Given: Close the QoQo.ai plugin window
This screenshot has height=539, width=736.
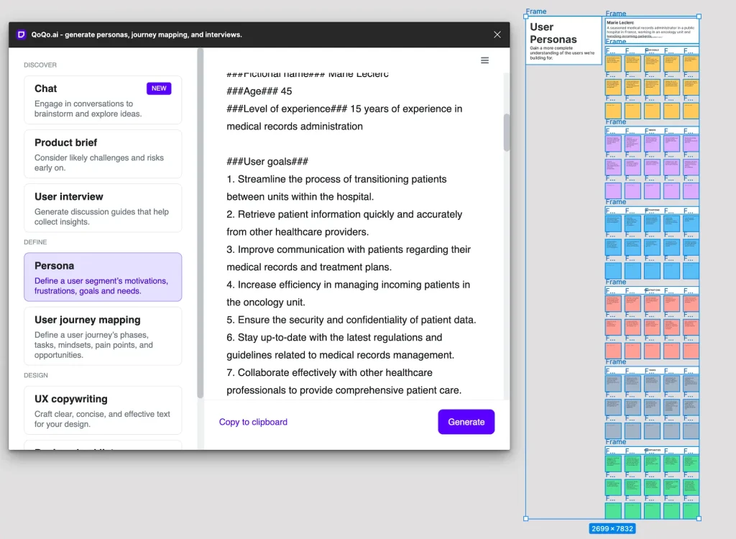Looking at the screenshot, I should pyautogui.click(x=497, y=34).
